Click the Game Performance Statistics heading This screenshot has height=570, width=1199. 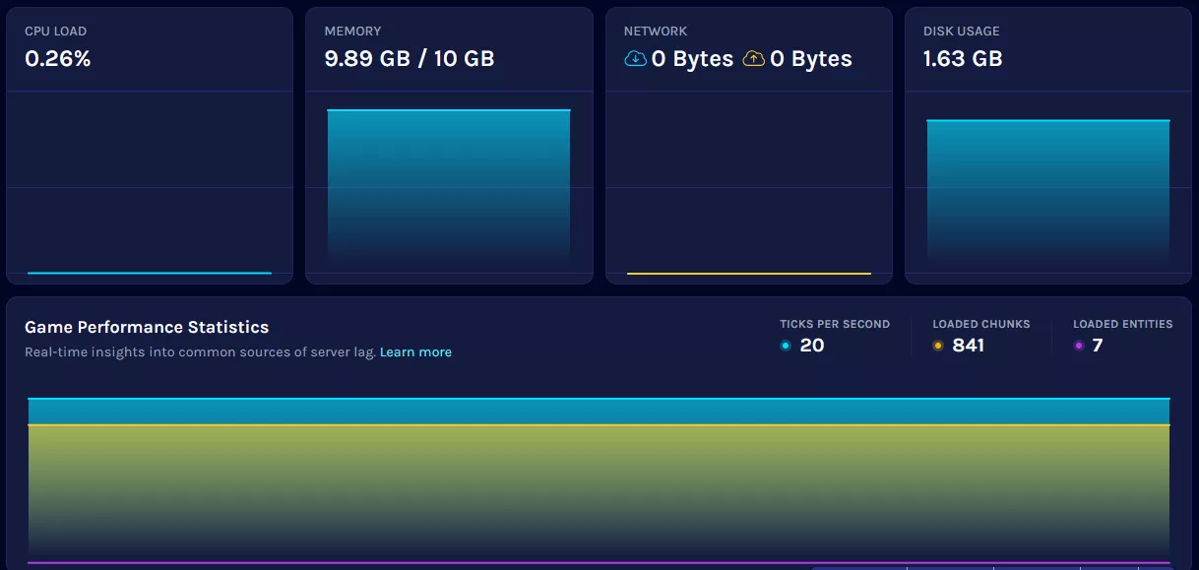pyautogui.click(x=147, y=327)
